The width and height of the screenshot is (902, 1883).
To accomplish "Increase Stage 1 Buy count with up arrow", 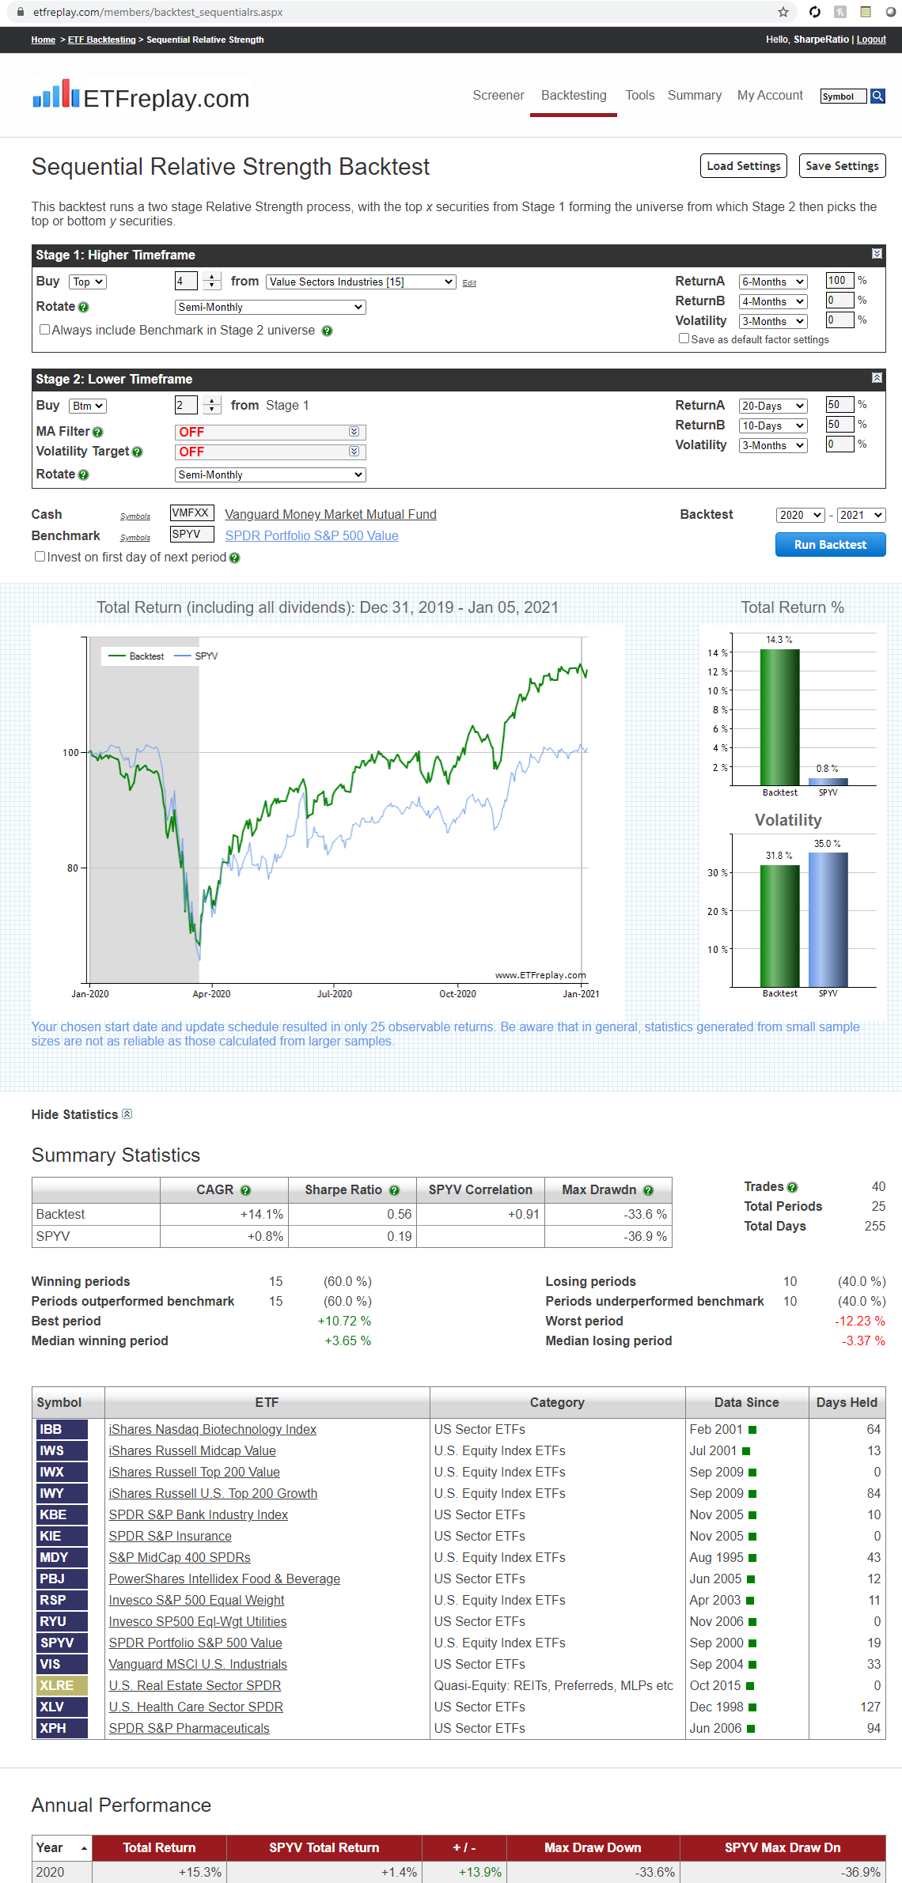I will tap(212, 277).
